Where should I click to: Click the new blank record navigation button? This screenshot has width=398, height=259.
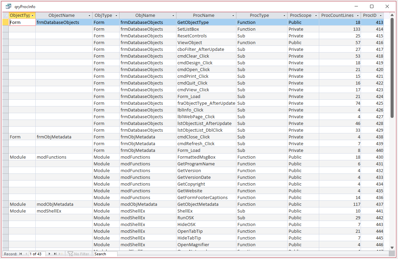pyautogui.click(x=60, y=254)
